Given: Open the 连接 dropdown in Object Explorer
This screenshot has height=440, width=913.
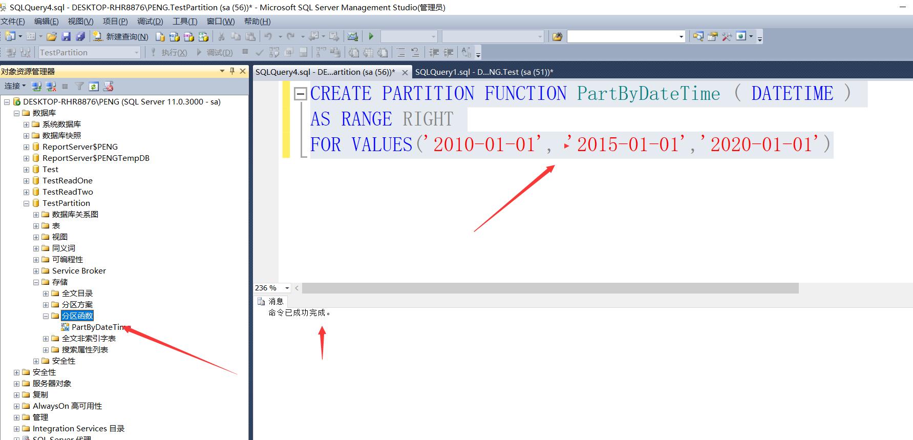Looking at the screenshot, I should point(15,86).
